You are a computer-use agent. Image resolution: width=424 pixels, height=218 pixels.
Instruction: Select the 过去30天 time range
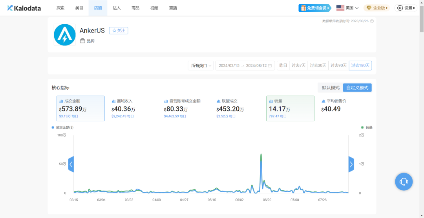click(318, 66)
